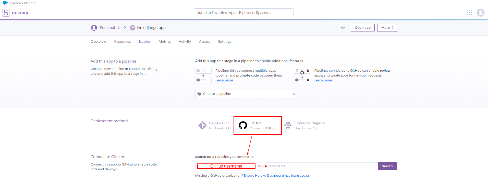The height and width of the screenshot is (181, 488).
Task: Click the GitHub review apps illustration
Action: pyautogui.click(x=302, y=75)
